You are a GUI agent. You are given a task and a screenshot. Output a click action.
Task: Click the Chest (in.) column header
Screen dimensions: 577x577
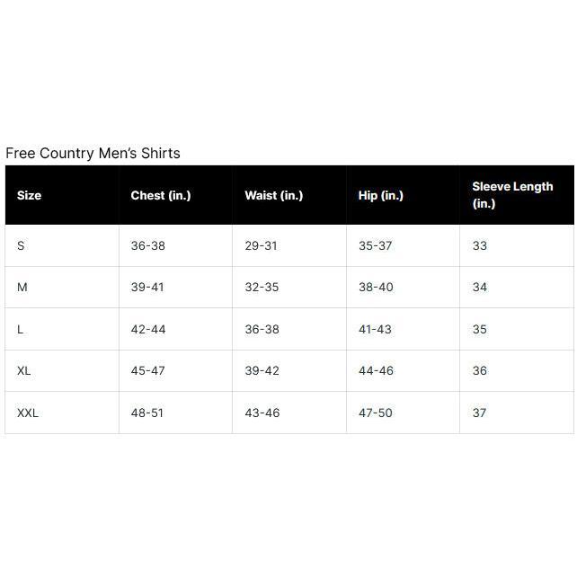161,195
